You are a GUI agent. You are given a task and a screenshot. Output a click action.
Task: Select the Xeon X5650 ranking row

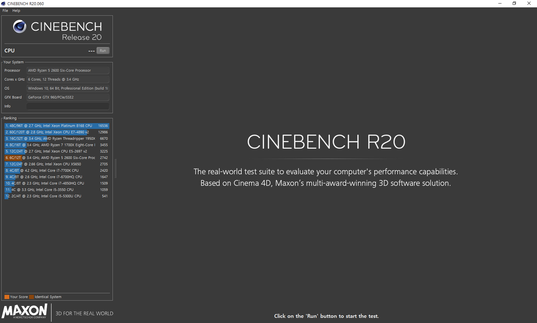(x=57, y=164)
